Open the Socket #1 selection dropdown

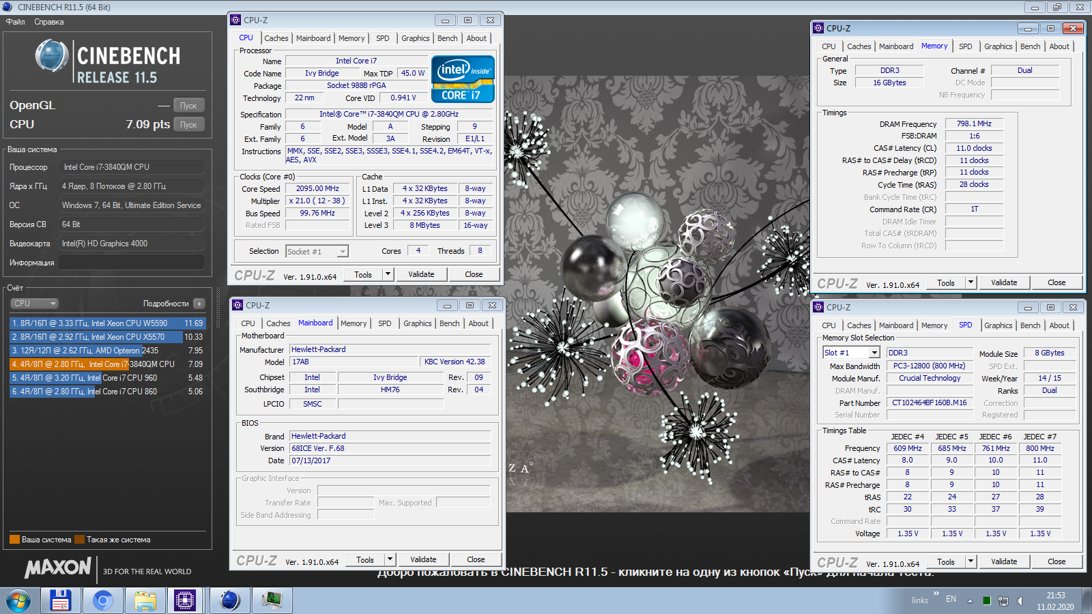317,252
